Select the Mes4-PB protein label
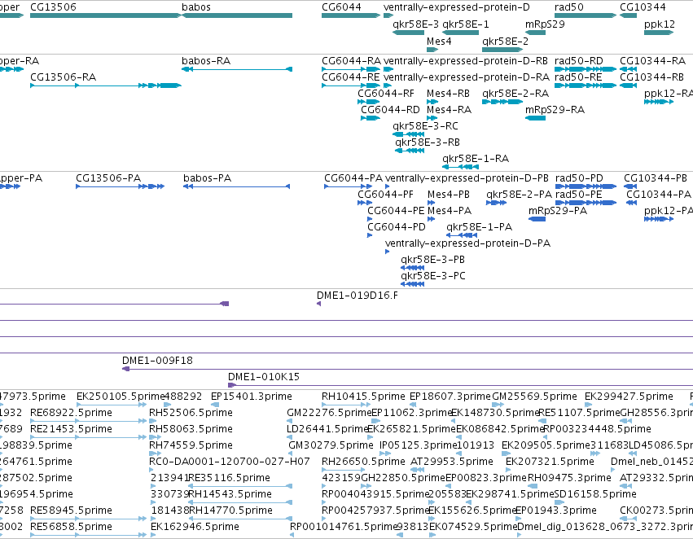 tap(449, 195)
